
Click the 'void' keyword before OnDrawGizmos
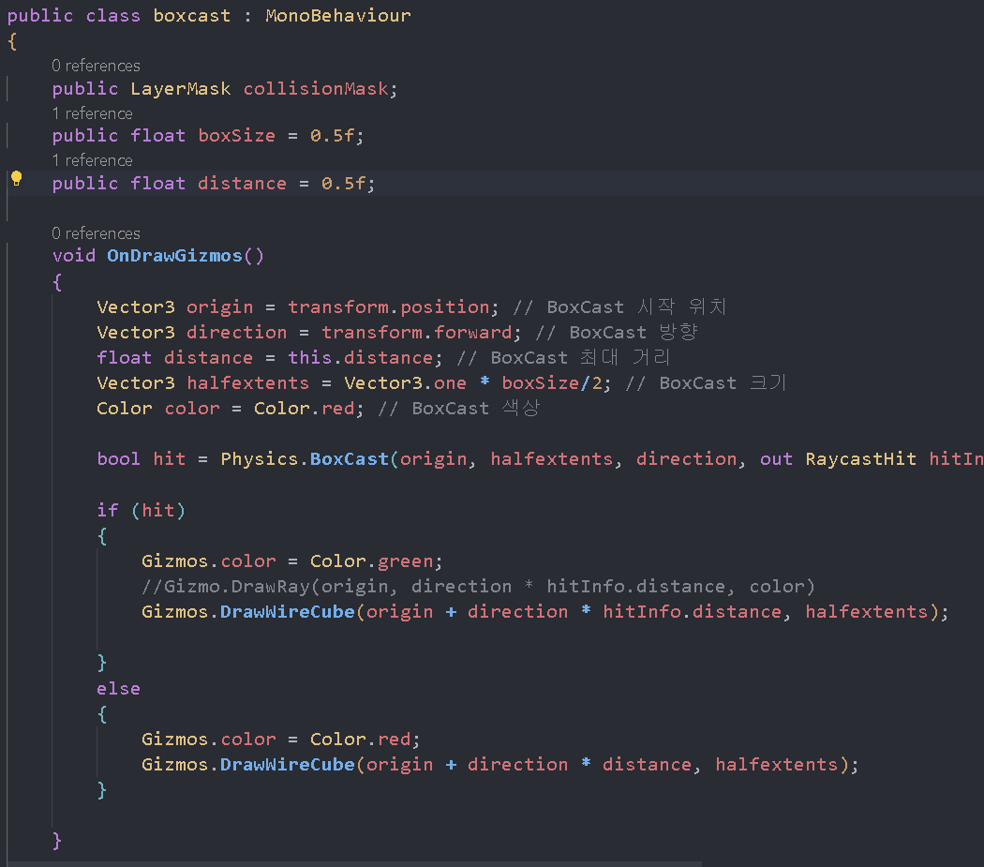pyautogui.click(x=74, y=256)
